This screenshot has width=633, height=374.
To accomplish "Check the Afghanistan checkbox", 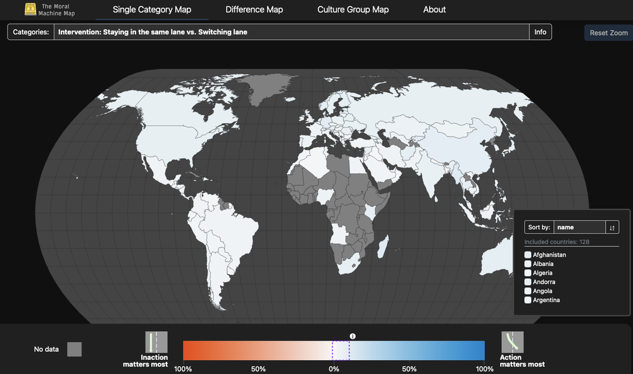I will tap(528, 255).
